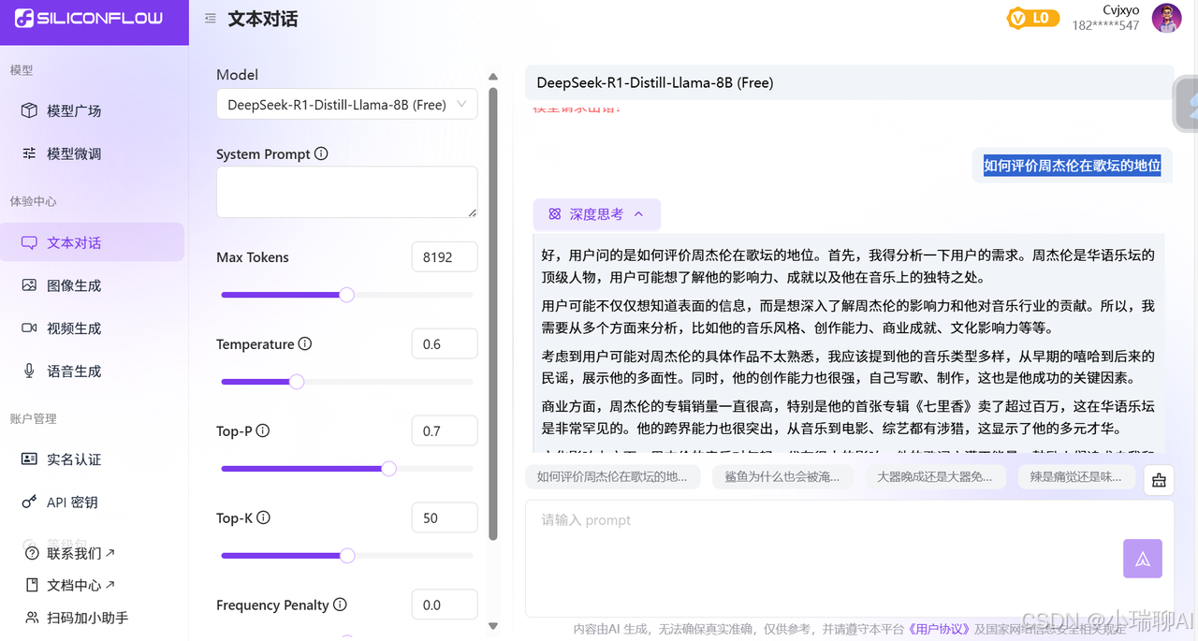Open the Model dropdown selector

346,105
